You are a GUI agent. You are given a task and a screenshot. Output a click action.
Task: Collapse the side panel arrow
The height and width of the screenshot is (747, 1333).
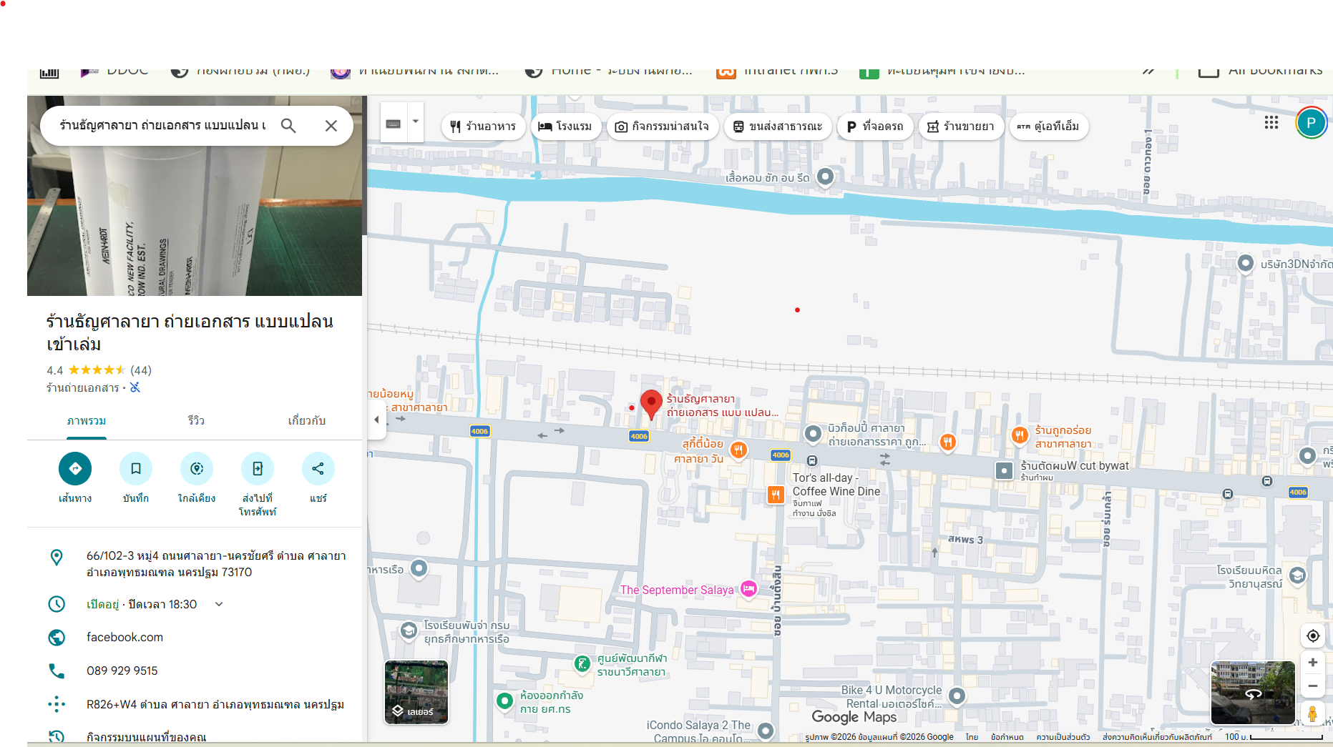(376, 420)
